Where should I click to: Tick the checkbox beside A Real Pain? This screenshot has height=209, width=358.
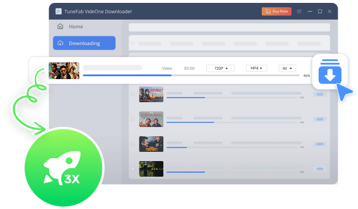tap(133, 119)
